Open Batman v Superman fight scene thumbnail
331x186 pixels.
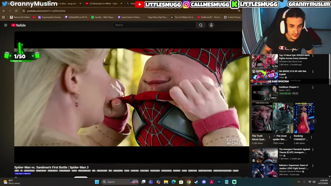coord(265,171)
